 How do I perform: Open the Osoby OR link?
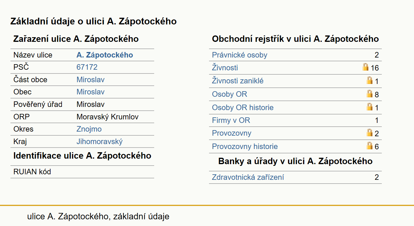click(x=230, y=94)
